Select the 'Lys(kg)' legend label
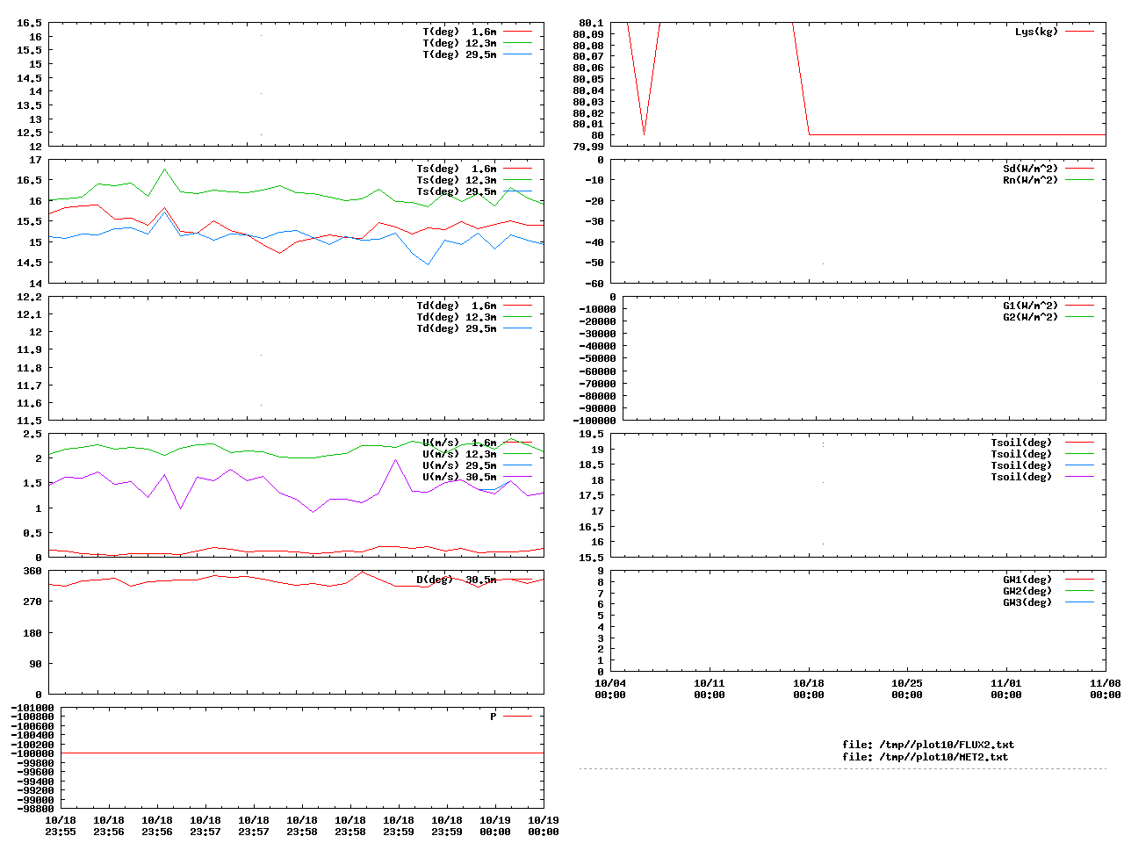The height and width of the screenshot is (843, 1124). [x=1037, y=32]
